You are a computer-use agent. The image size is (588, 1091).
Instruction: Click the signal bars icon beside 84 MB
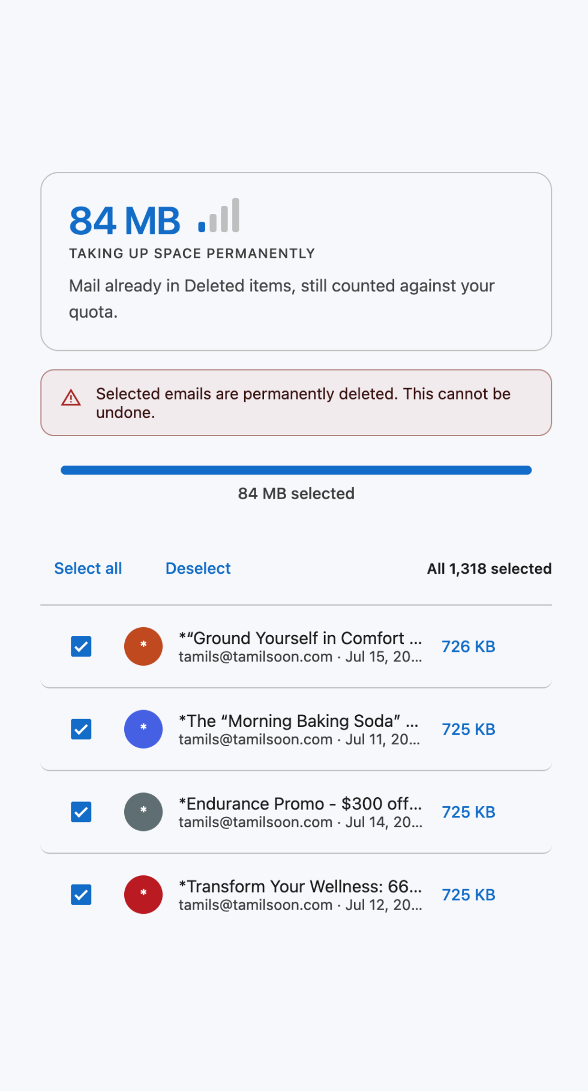click(219, 215)
